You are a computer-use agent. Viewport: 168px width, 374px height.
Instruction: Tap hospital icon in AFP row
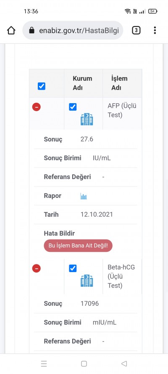(x=87, y=119)
